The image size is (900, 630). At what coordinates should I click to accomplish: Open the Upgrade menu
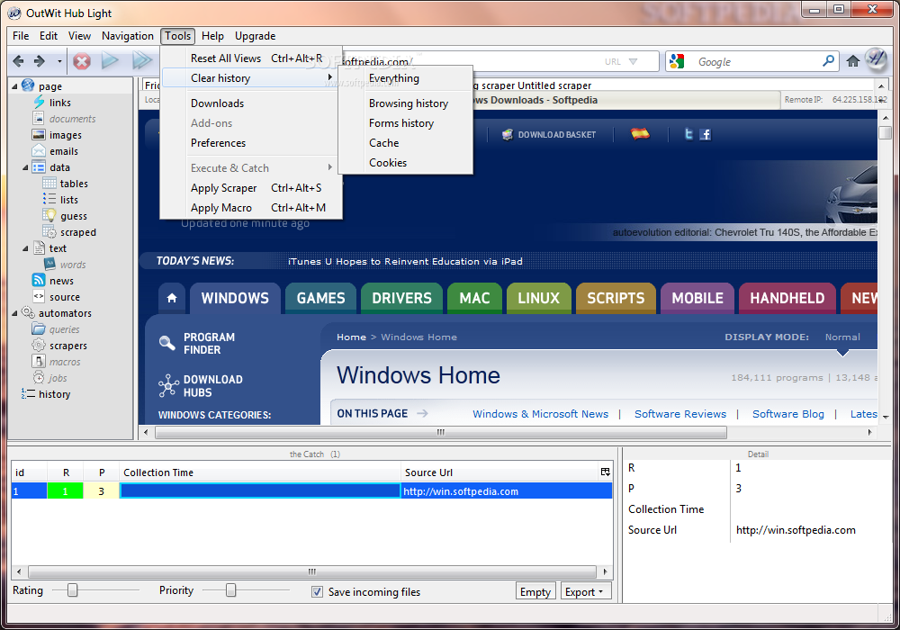[255, 36]
